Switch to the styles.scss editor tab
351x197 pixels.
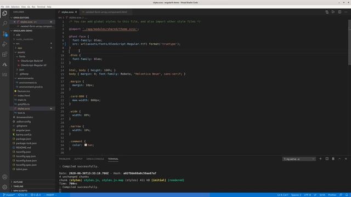pos(67,12)
